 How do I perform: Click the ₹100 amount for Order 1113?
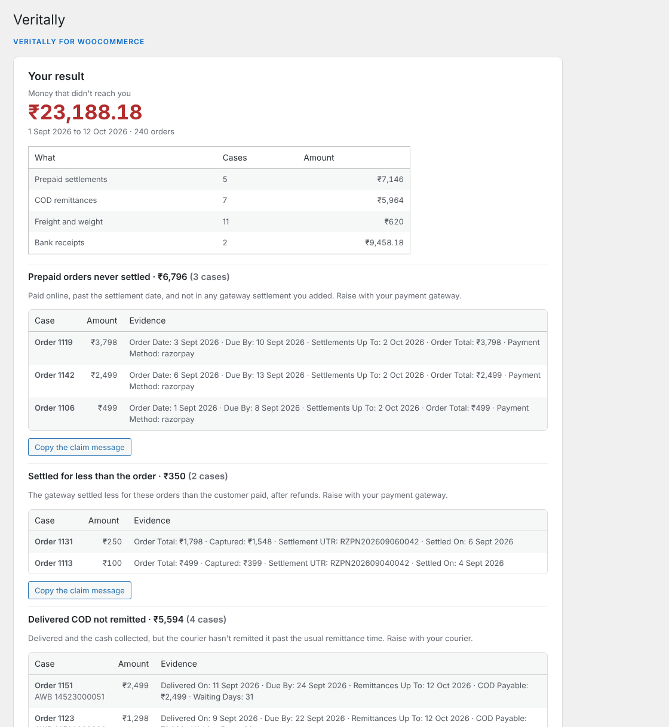point(112,563)
